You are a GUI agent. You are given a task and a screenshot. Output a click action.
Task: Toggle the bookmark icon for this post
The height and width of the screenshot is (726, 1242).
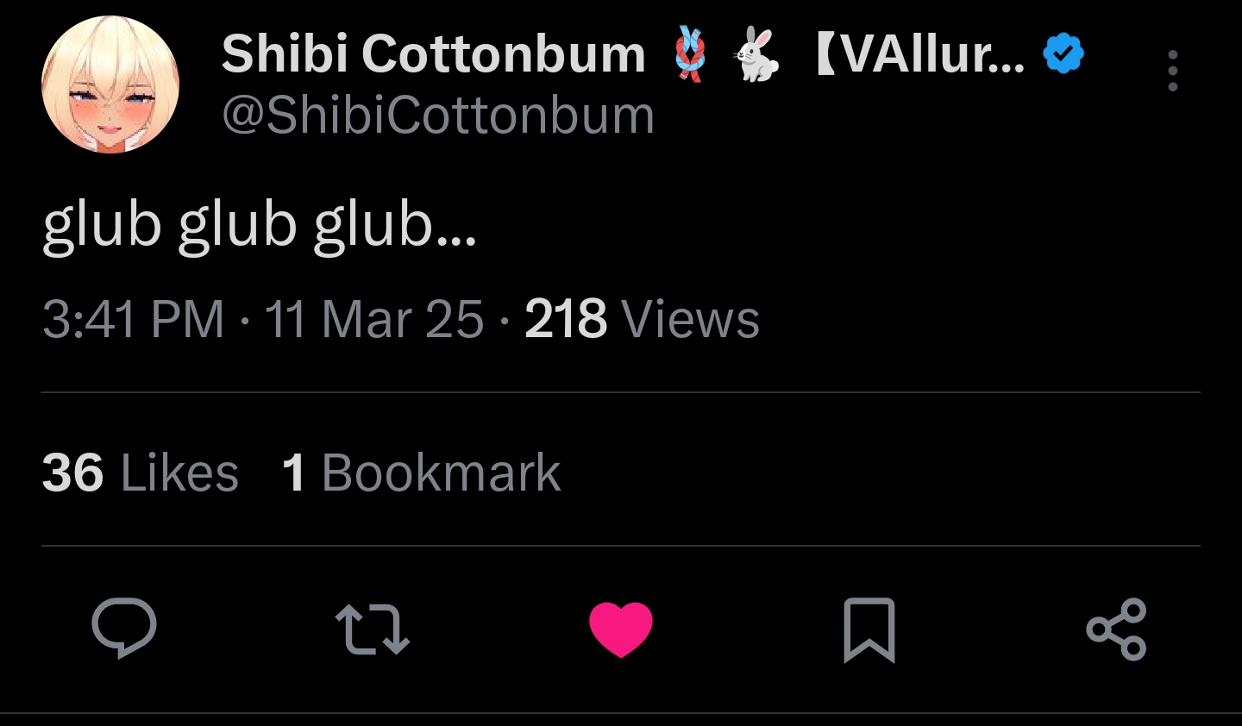point(869,629)
